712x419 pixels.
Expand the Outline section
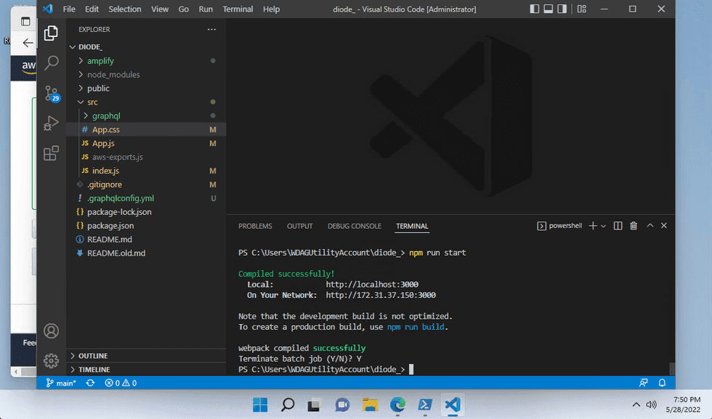(146, 356)
